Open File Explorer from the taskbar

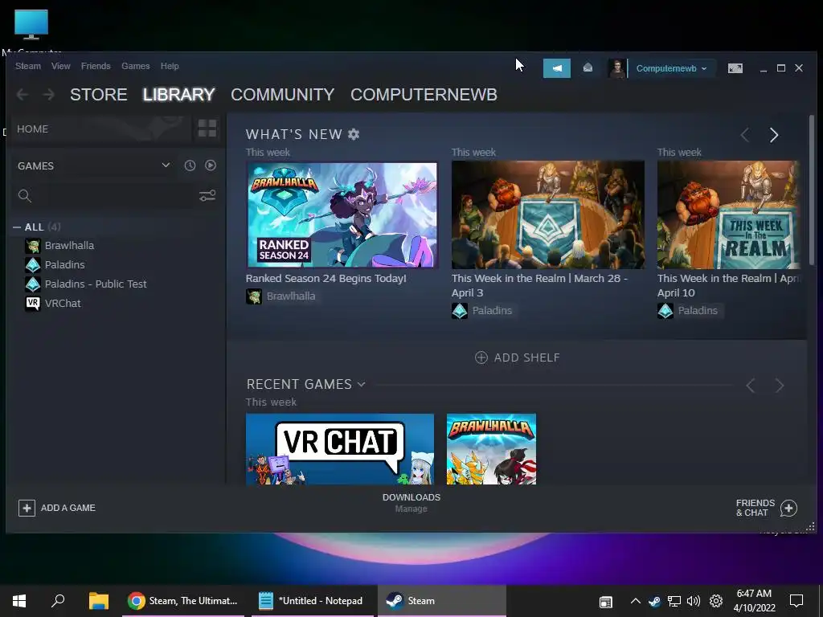pos(98,601)
